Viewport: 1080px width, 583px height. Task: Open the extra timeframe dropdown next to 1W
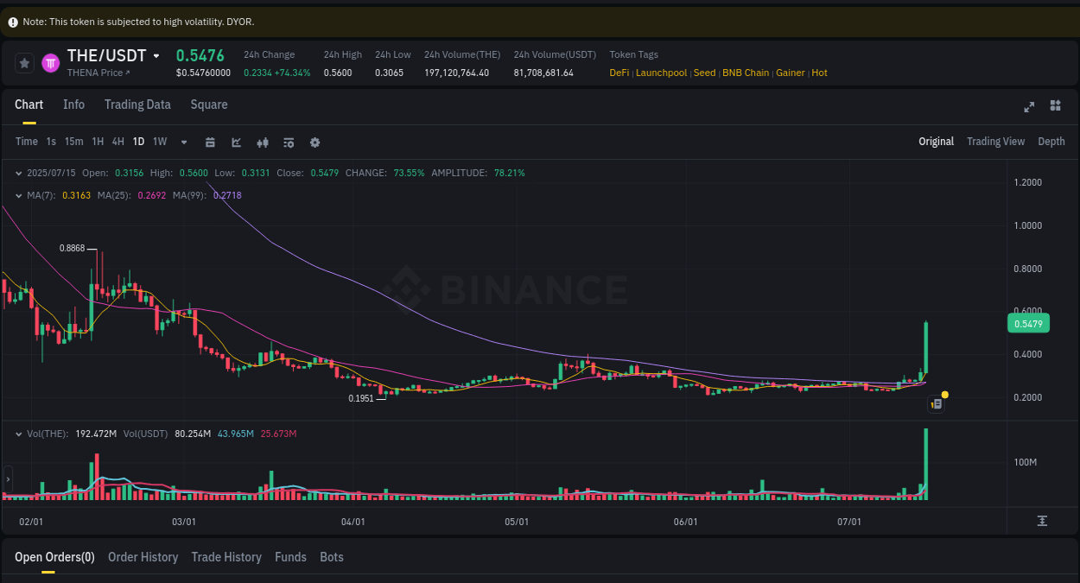click(183, 142)
